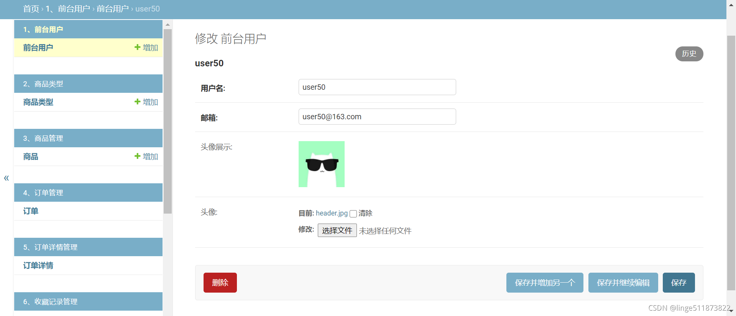Add a new 前台用户 entry
The width and height of the screenshot is (736, 316).
146,48
